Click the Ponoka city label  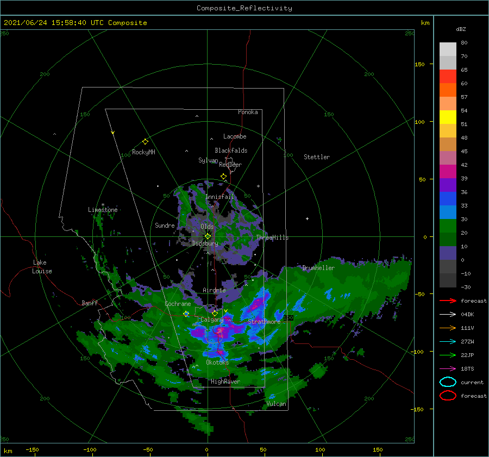pos(248,112)
